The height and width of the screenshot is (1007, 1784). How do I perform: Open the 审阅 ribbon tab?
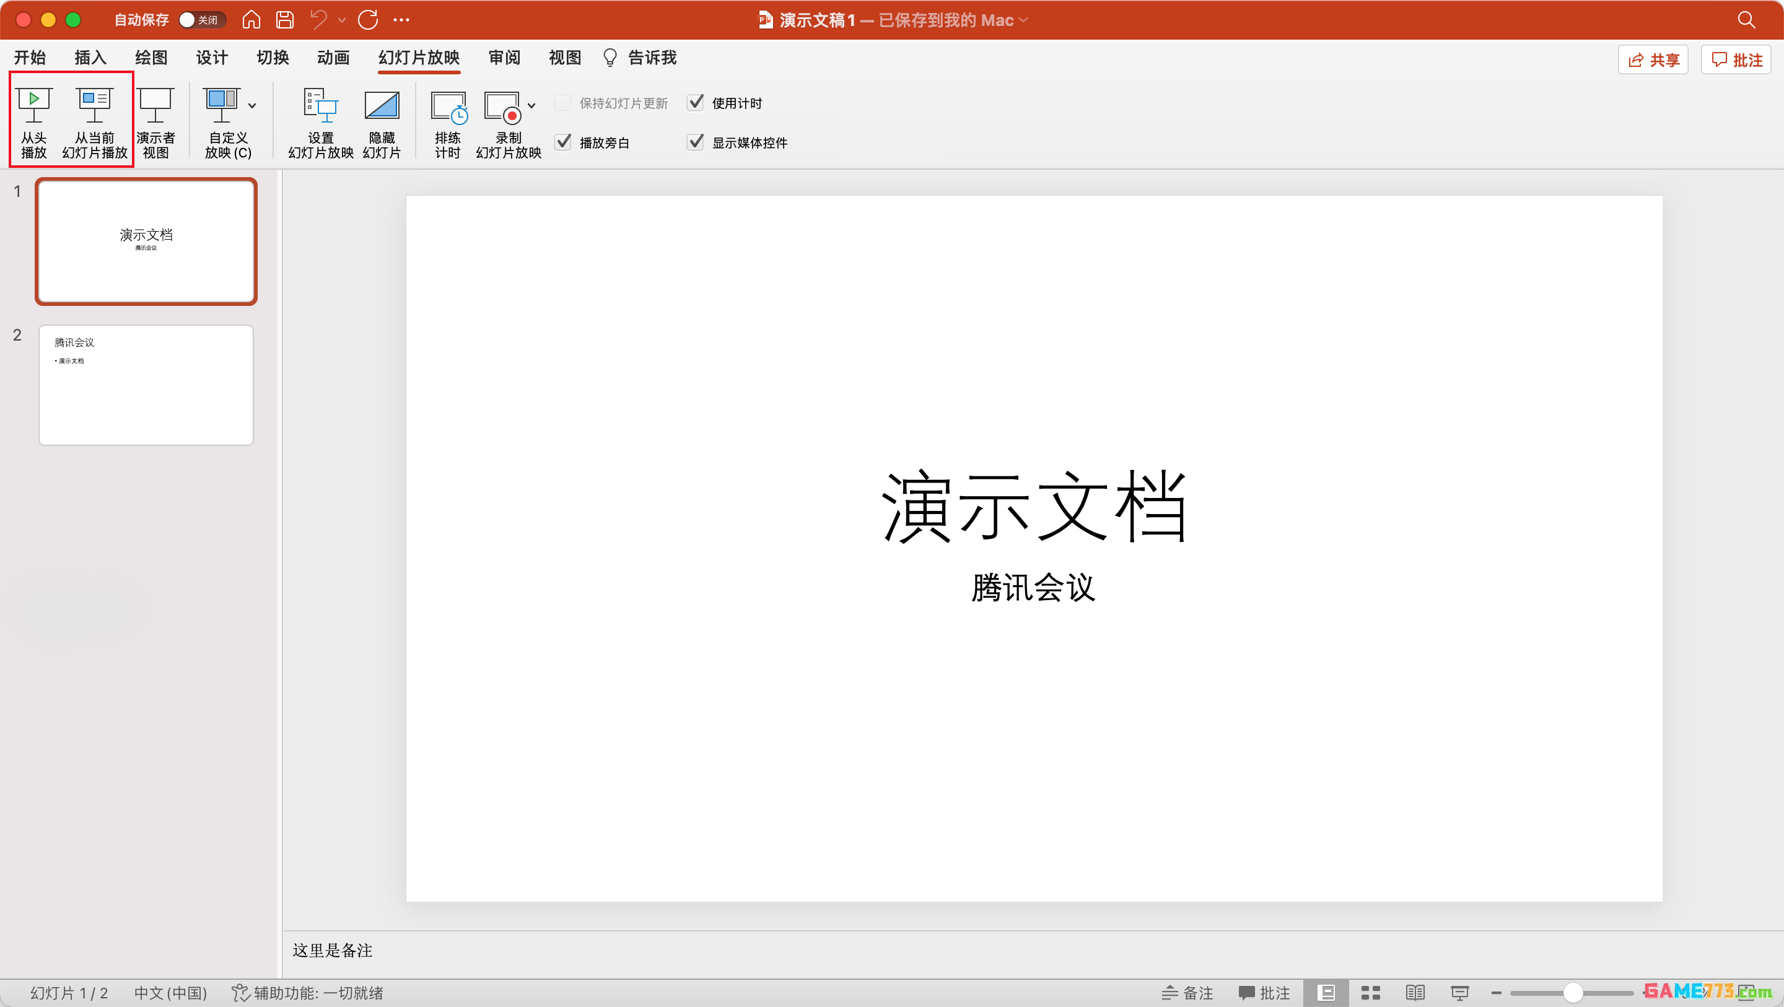[x=504, y=58]
